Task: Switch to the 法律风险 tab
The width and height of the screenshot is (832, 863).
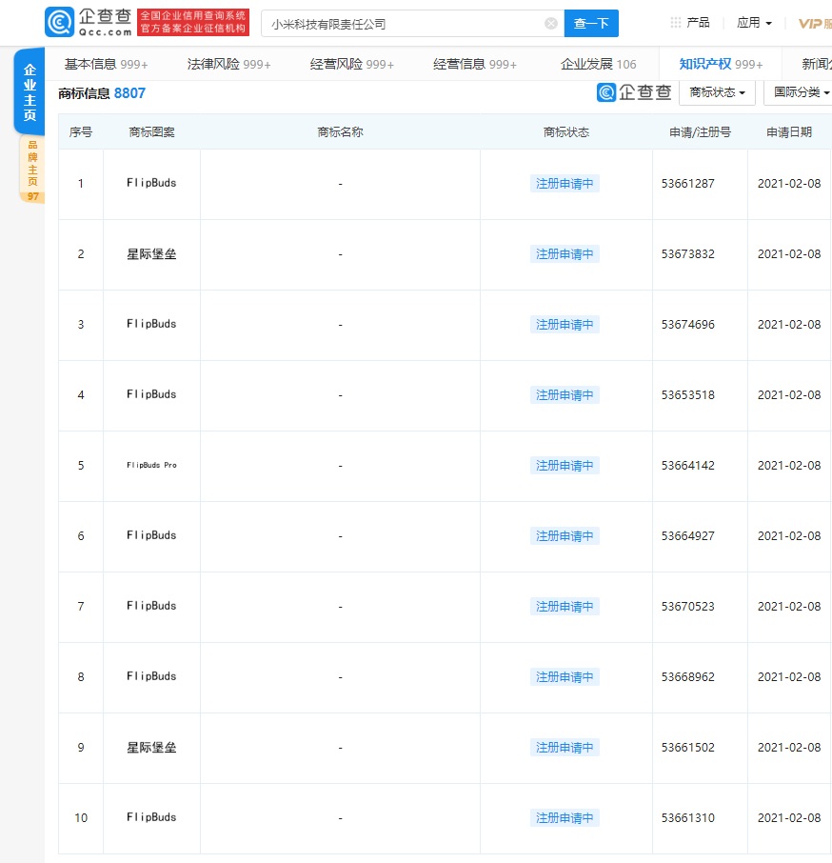Action: (x=228, y=65)
